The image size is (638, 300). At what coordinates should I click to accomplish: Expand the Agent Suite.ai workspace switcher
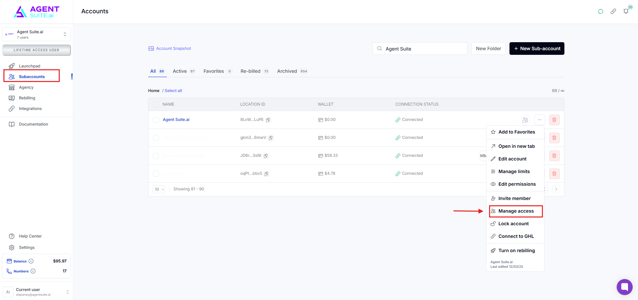37,34
